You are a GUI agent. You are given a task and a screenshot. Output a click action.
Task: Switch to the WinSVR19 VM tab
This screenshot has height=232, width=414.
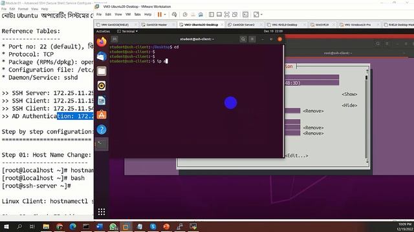point(322,24)
